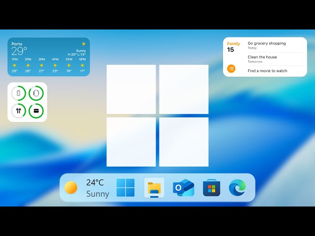315x236 pixels.
Task: Launch Microsoft Edge from the taskbar
Action: click(x=237, y=188)
